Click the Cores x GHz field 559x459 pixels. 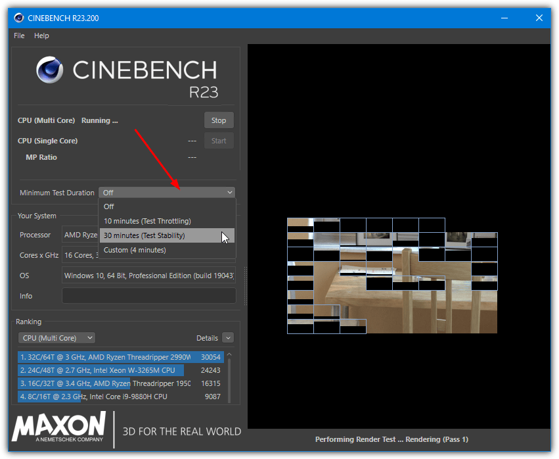pyautogui.click(x=80, y=255)
